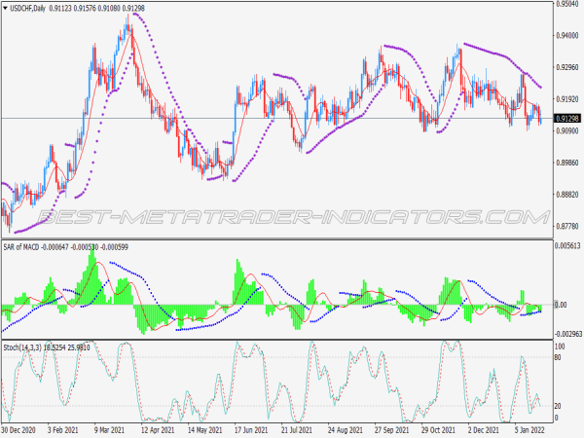The image size is (584, 438).
Task: Click the 0.005613 MACD scale value
Action: [567, 245]
